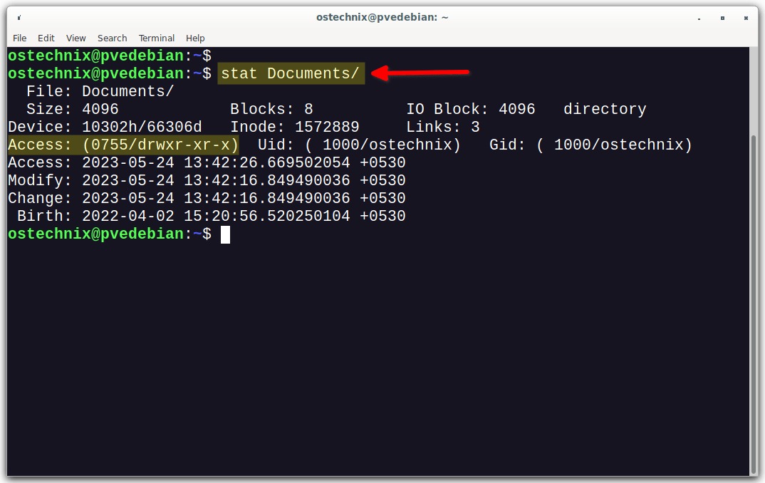Click the 'Inode: 1572889' text
Screen dimensions: 765x483
pyautogui.click(x=295, y=127)
